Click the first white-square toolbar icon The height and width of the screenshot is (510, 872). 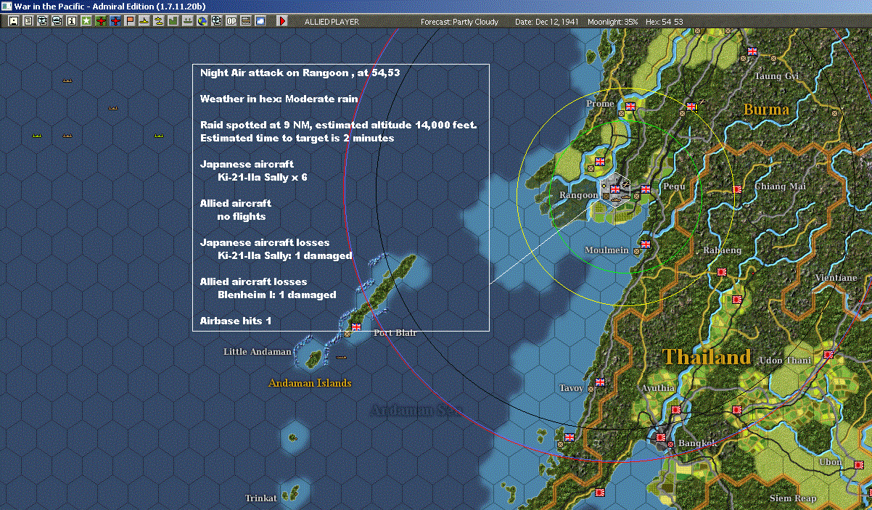pyautogui.click(x=13, y=21)
